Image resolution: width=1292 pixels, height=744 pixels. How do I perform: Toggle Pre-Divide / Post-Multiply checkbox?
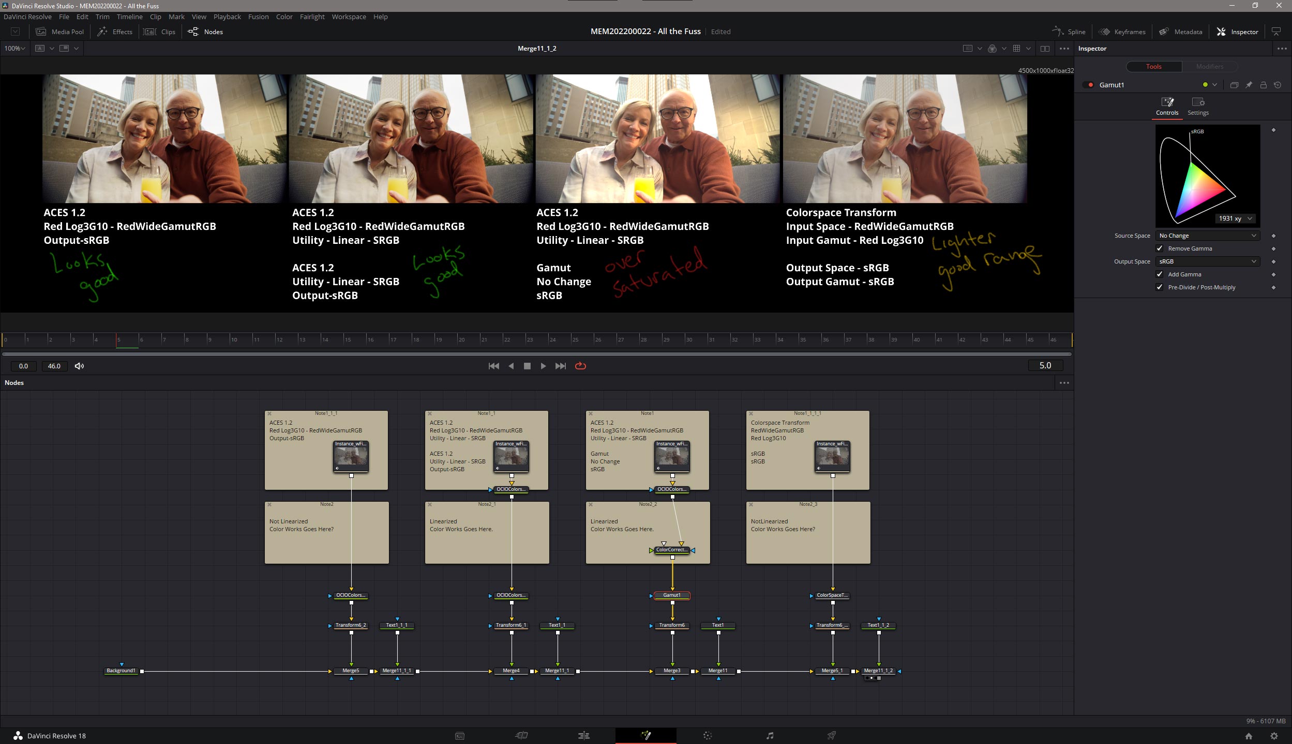click(1160, 287)
